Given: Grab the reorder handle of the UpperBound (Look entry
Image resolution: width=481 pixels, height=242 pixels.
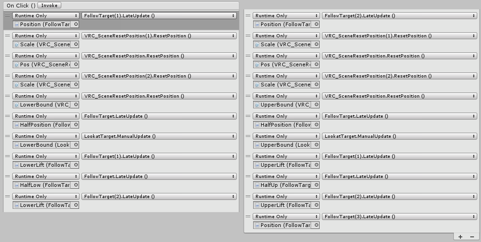Looking at the screenshot, I should (x=248, y=136).
